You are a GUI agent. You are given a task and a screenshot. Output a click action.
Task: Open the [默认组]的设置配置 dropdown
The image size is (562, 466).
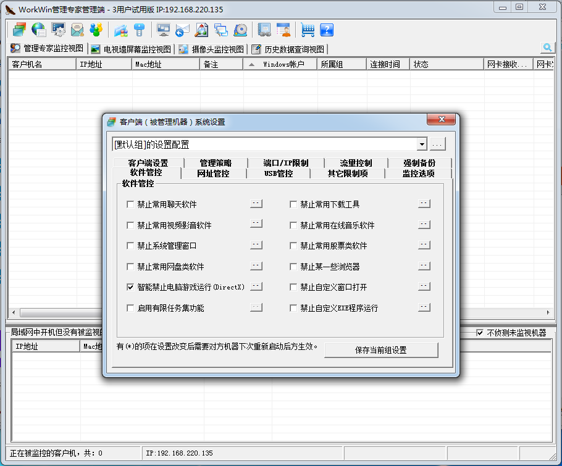(x=422, y=143)
